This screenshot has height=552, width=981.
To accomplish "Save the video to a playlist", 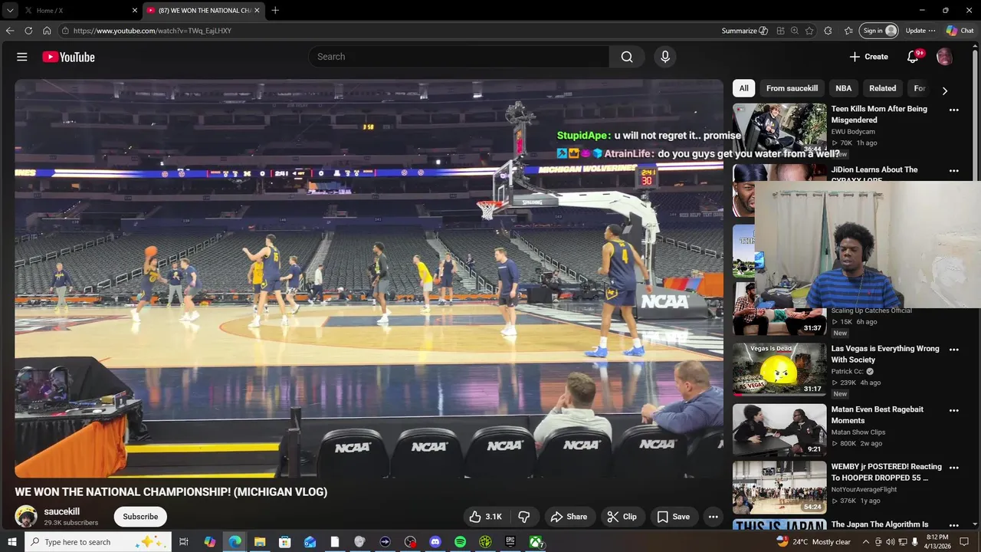I will (x=673, y=517).
